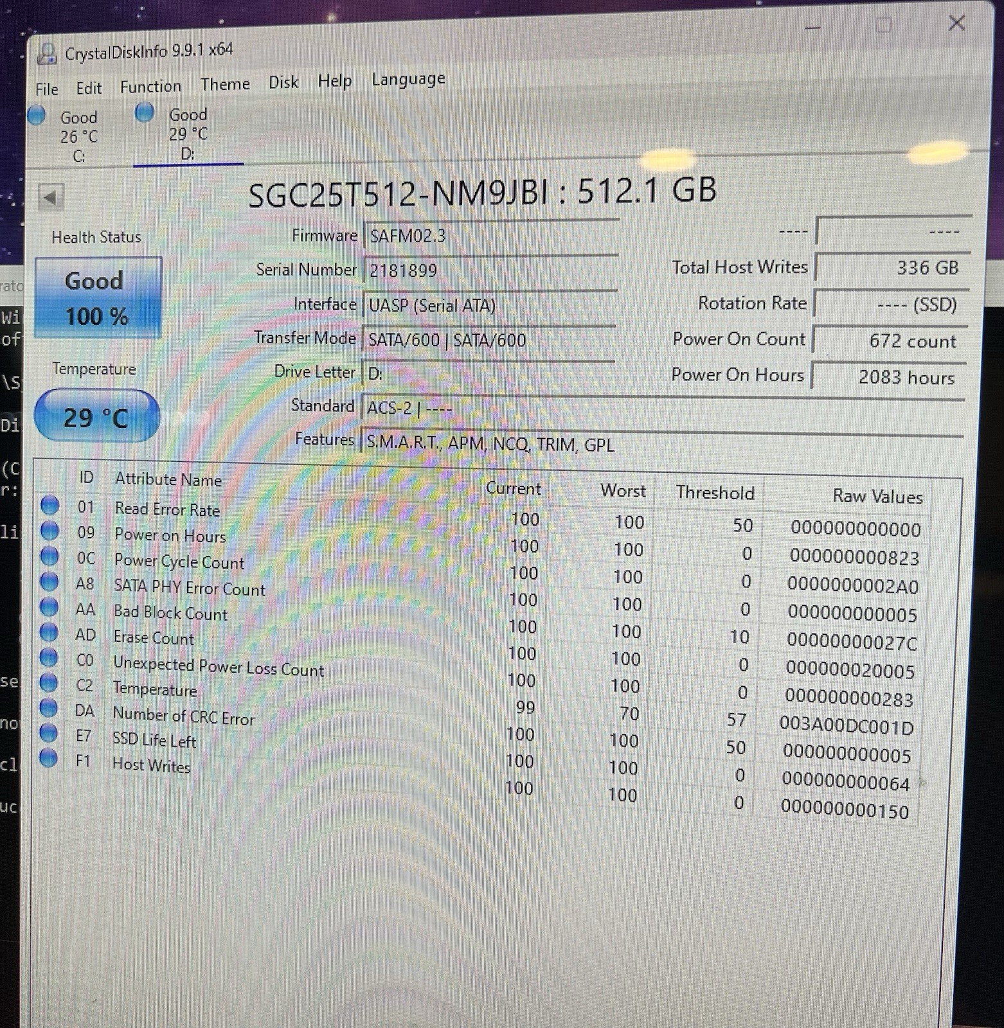
Task: Minimize the CrystalDiskInfo window
Action: pyautogui.click(x=812, y=28)
